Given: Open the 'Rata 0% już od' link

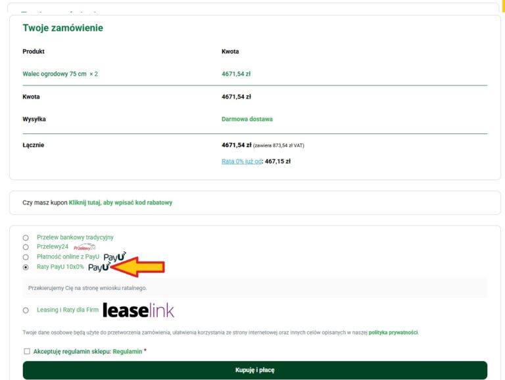Looking at the screenshot, I should [x=242, y=160].
